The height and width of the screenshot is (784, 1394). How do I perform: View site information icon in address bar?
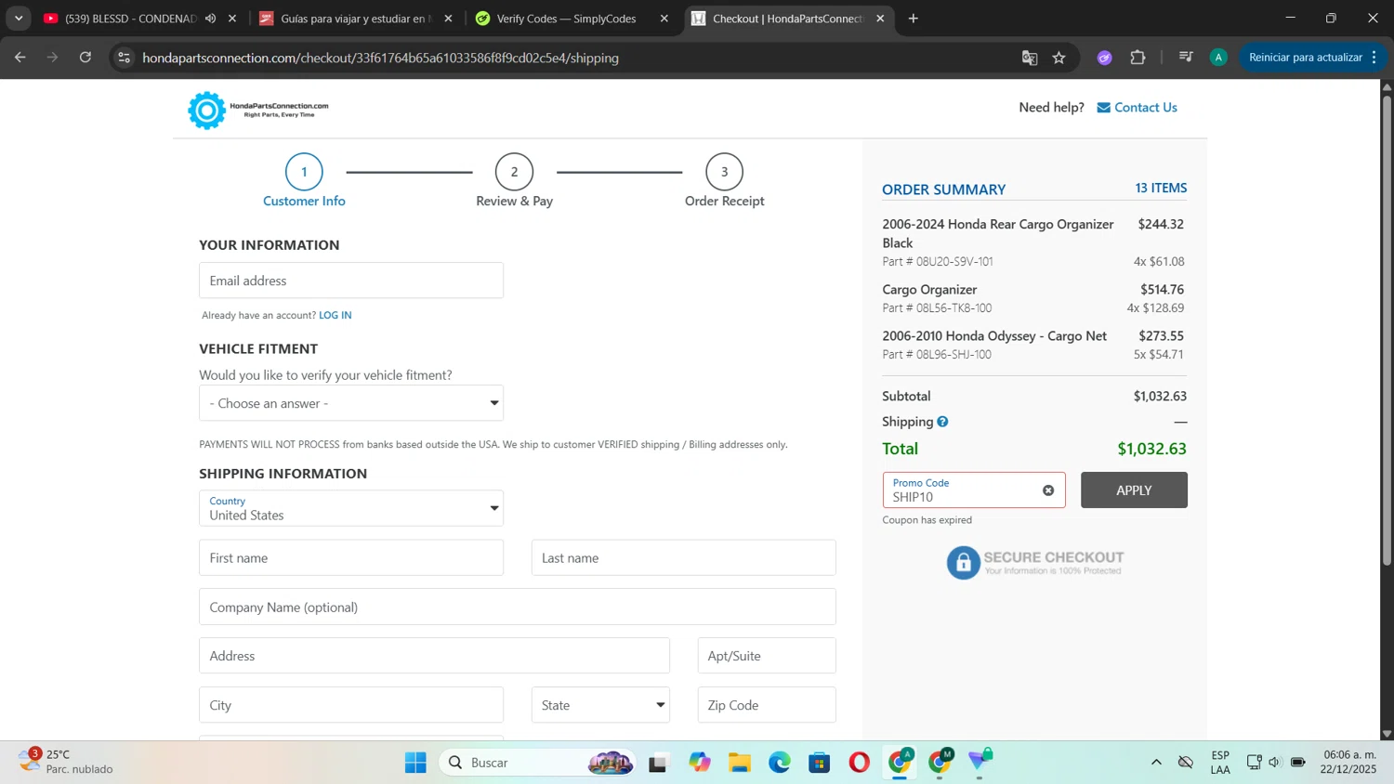click(x=124, y=58)
